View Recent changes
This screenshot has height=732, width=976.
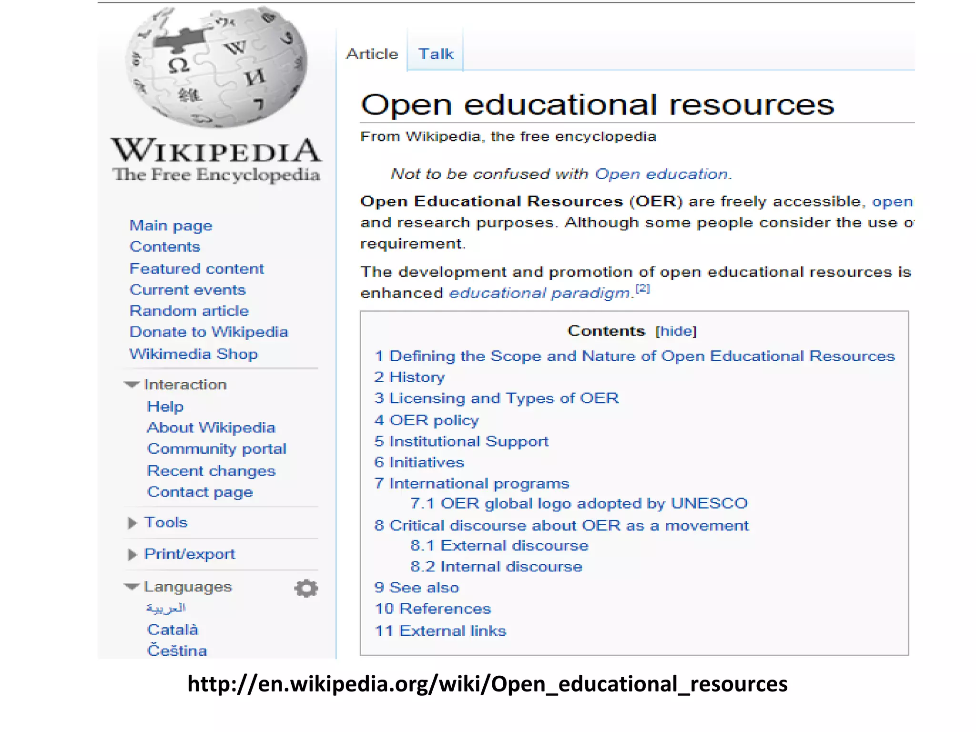pyautogui.click(x=211, y=471)
